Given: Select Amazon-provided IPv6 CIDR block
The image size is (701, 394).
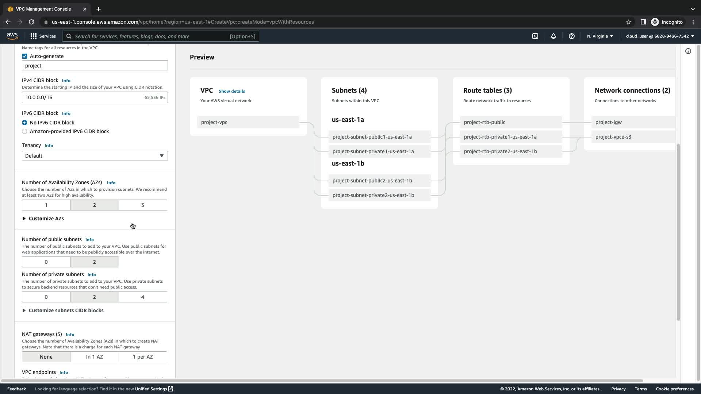Looking at the screenshot, I should (24, 131).
